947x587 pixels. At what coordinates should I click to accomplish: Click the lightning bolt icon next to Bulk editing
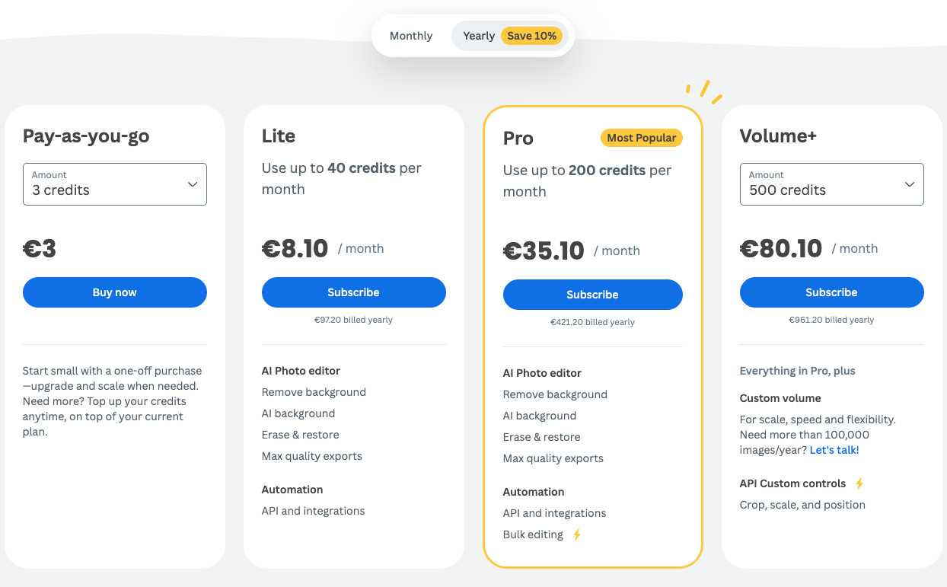[576, 534]
